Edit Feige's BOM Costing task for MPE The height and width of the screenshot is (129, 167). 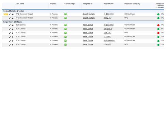(x=10, y=33)
